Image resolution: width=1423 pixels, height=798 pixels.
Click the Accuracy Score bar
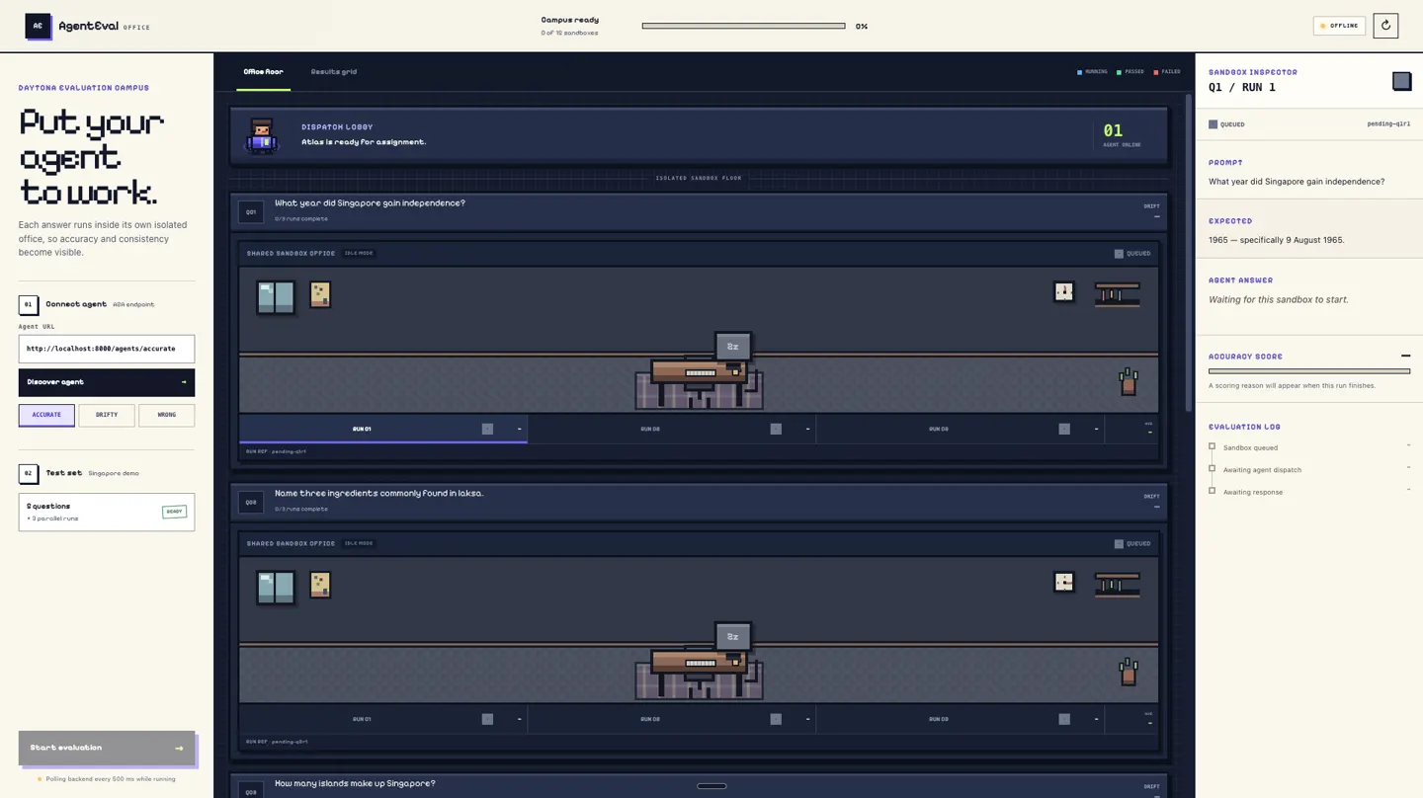[x=1309, y=371]
